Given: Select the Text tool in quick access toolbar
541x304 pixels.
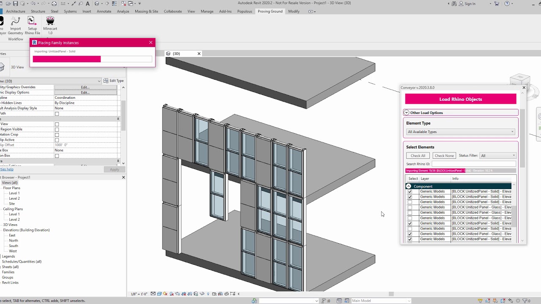Looking at the screenshot, I should 87,3.
